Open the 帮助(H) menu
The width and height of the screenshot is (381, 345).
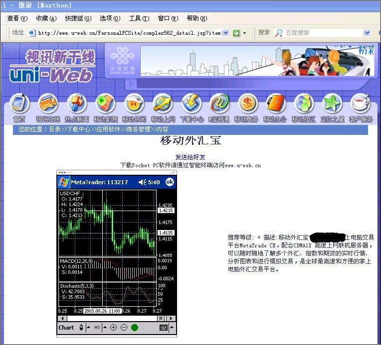[x=197, y=18]
